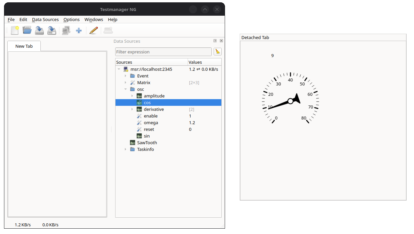Open the File menu
This screenshot has height=234, width=414.
pyautogui.click(x=11, y=19)
